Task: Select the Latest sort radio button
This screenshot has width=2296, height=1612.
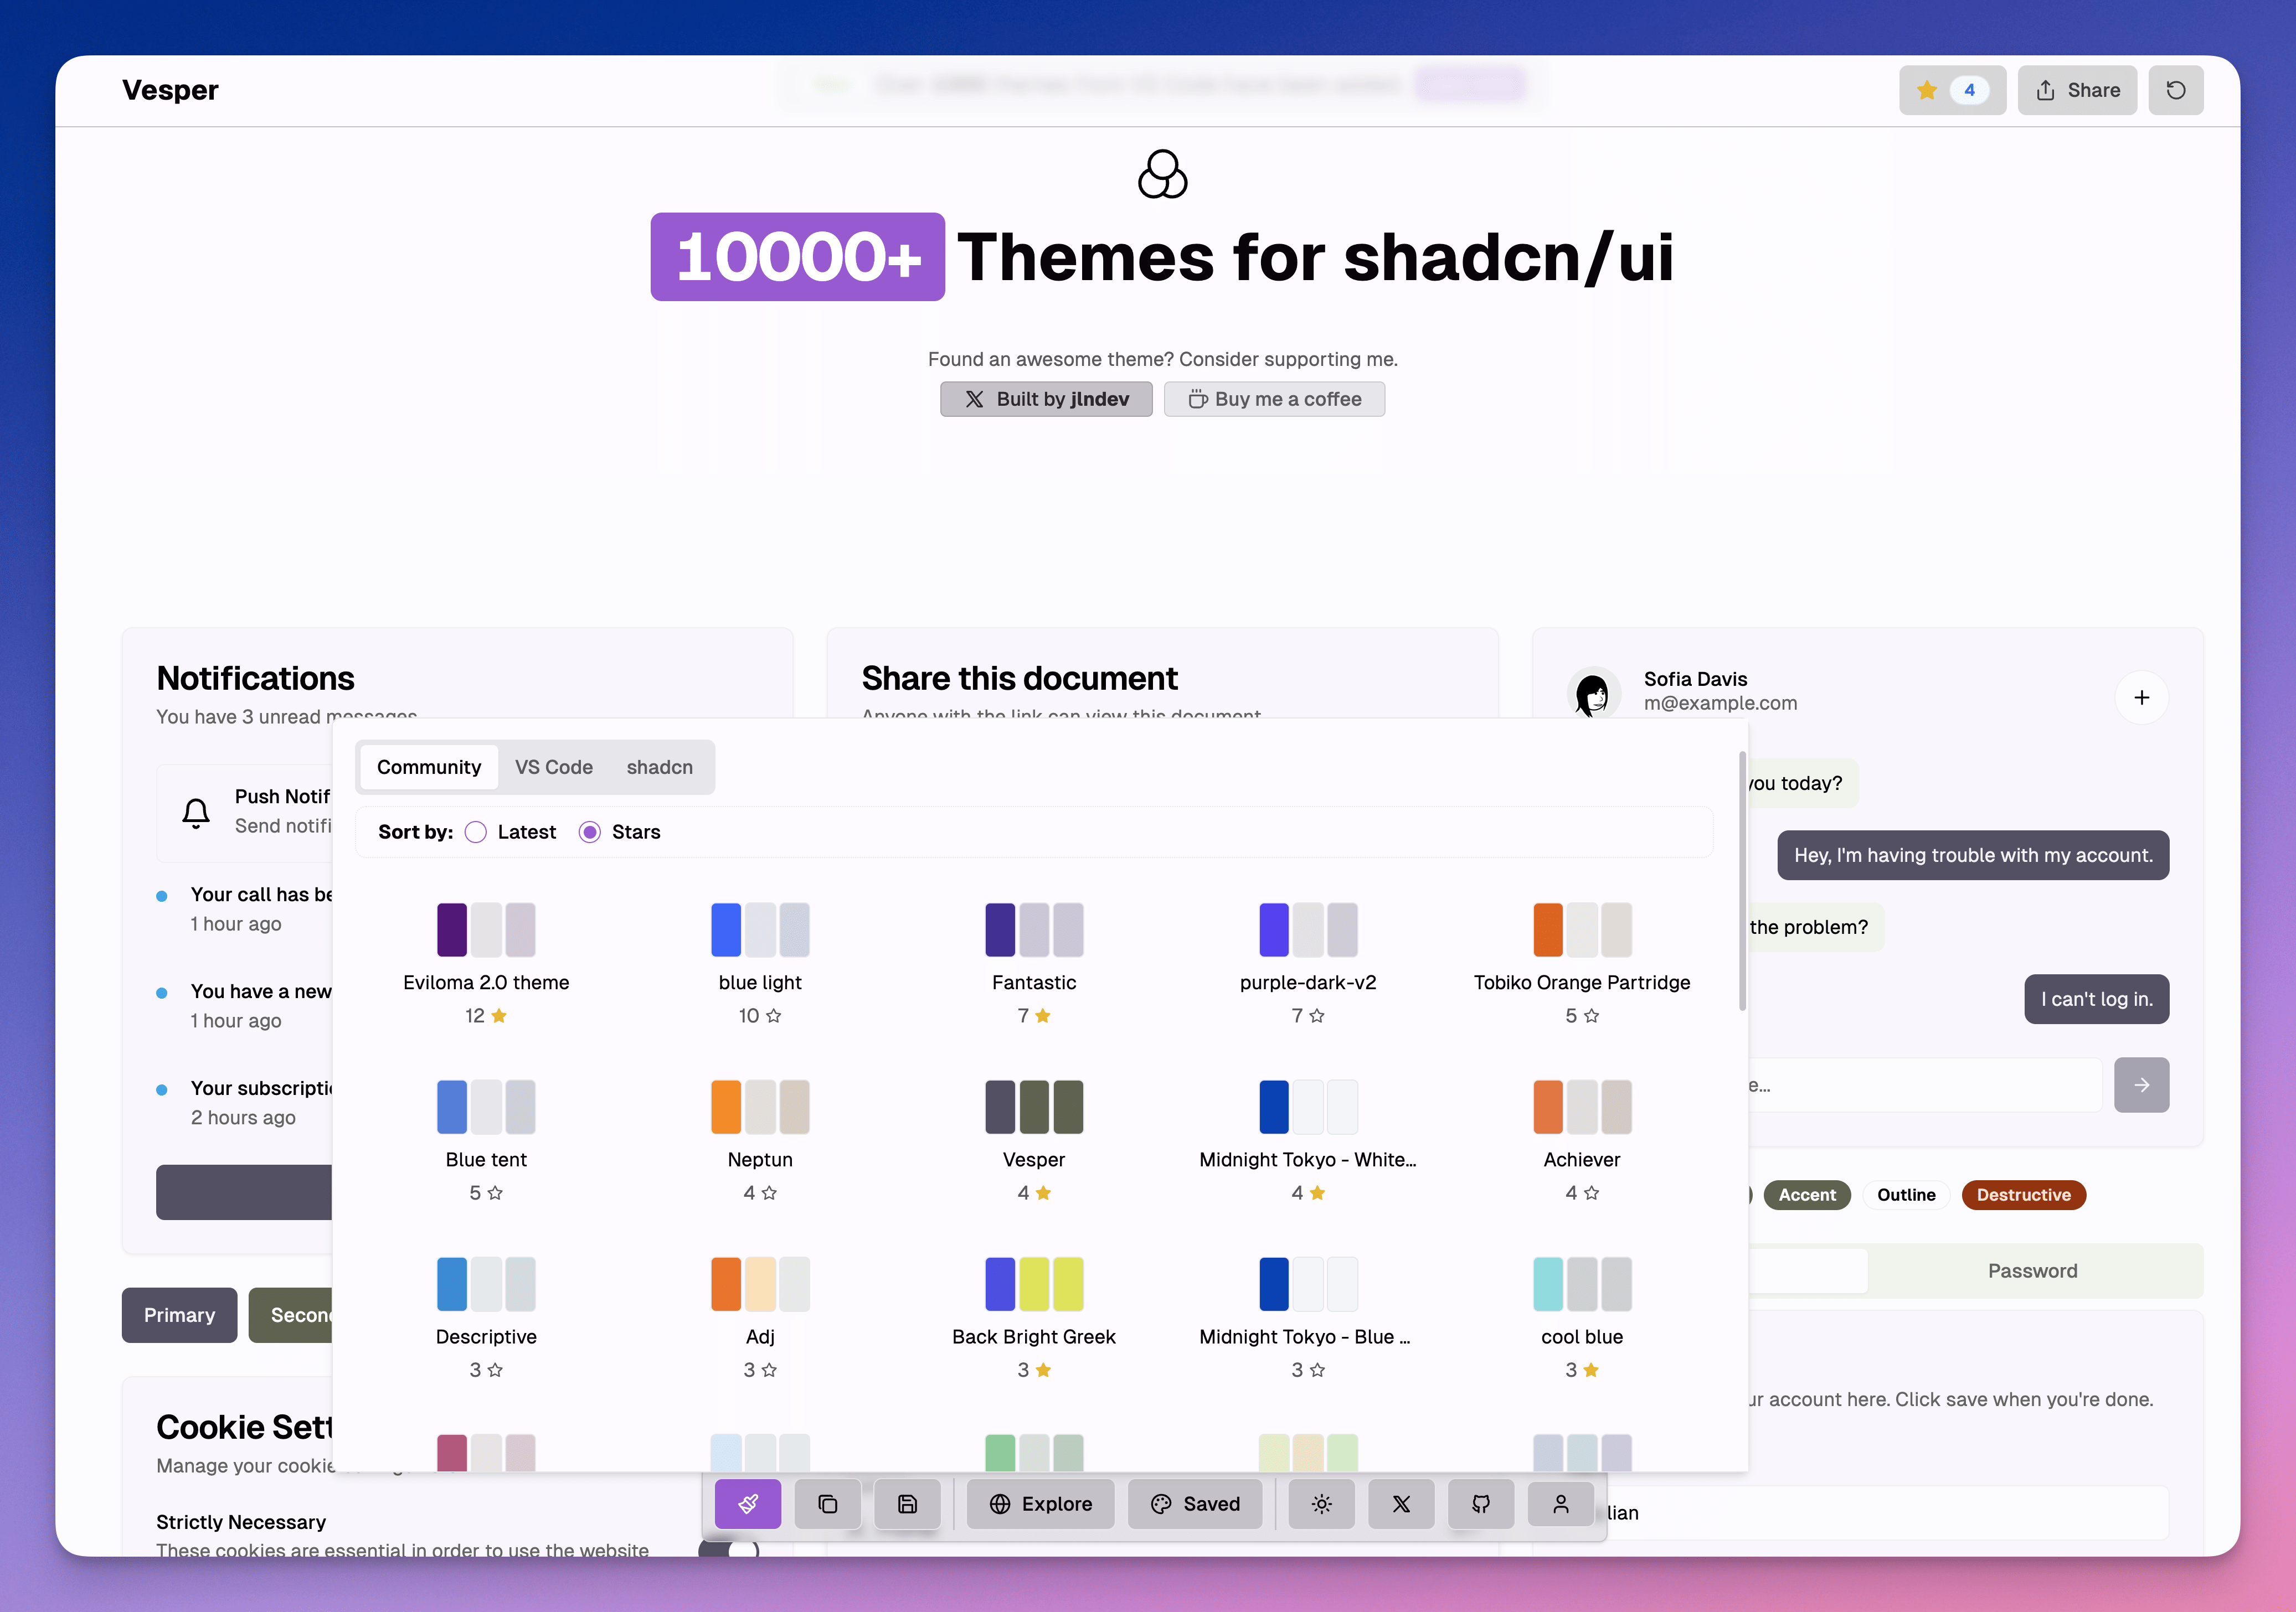Action: pos(476,831)
